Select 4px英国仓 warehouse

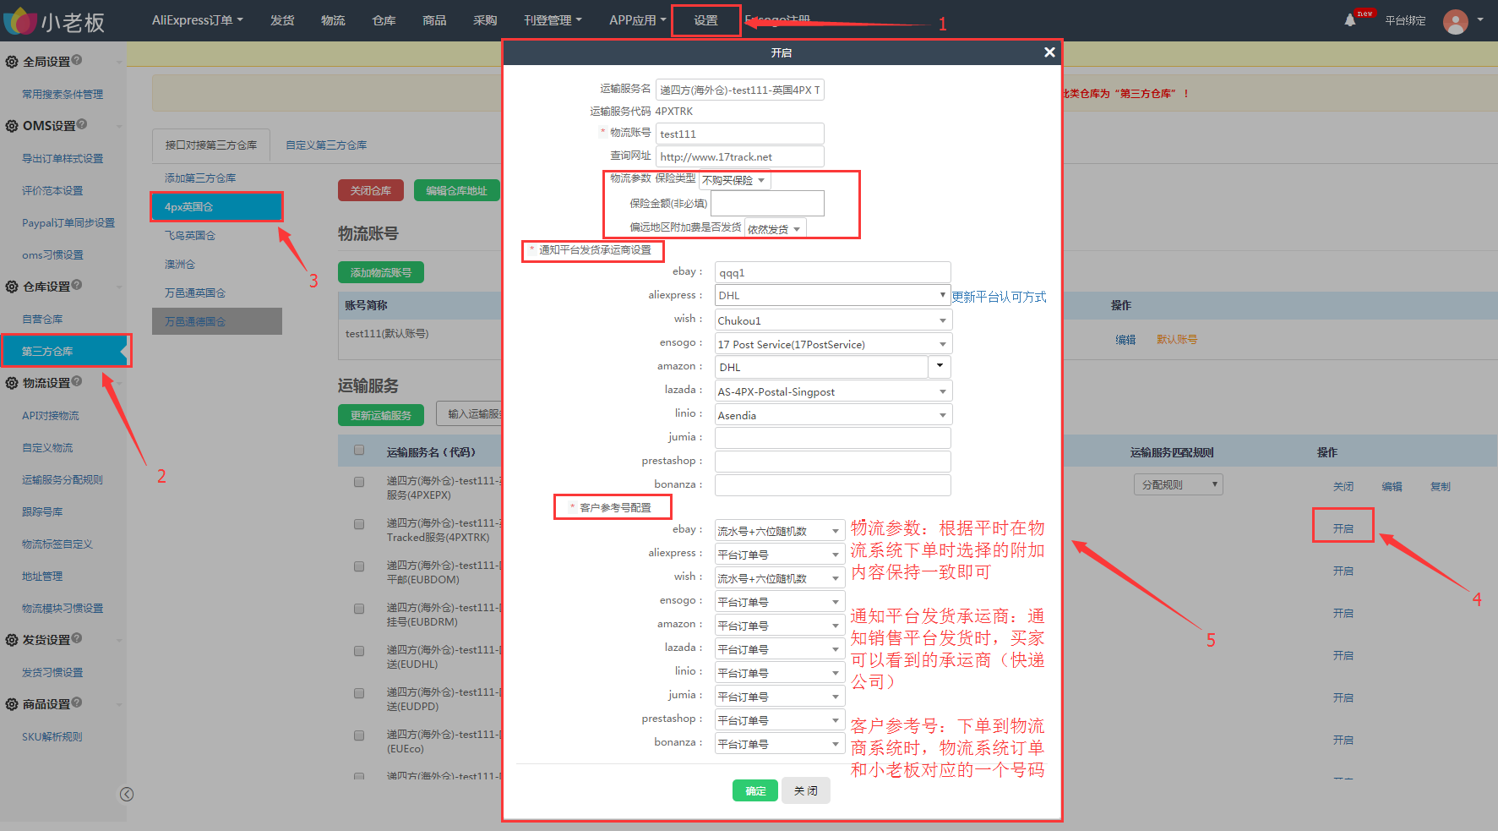(217, 206)
